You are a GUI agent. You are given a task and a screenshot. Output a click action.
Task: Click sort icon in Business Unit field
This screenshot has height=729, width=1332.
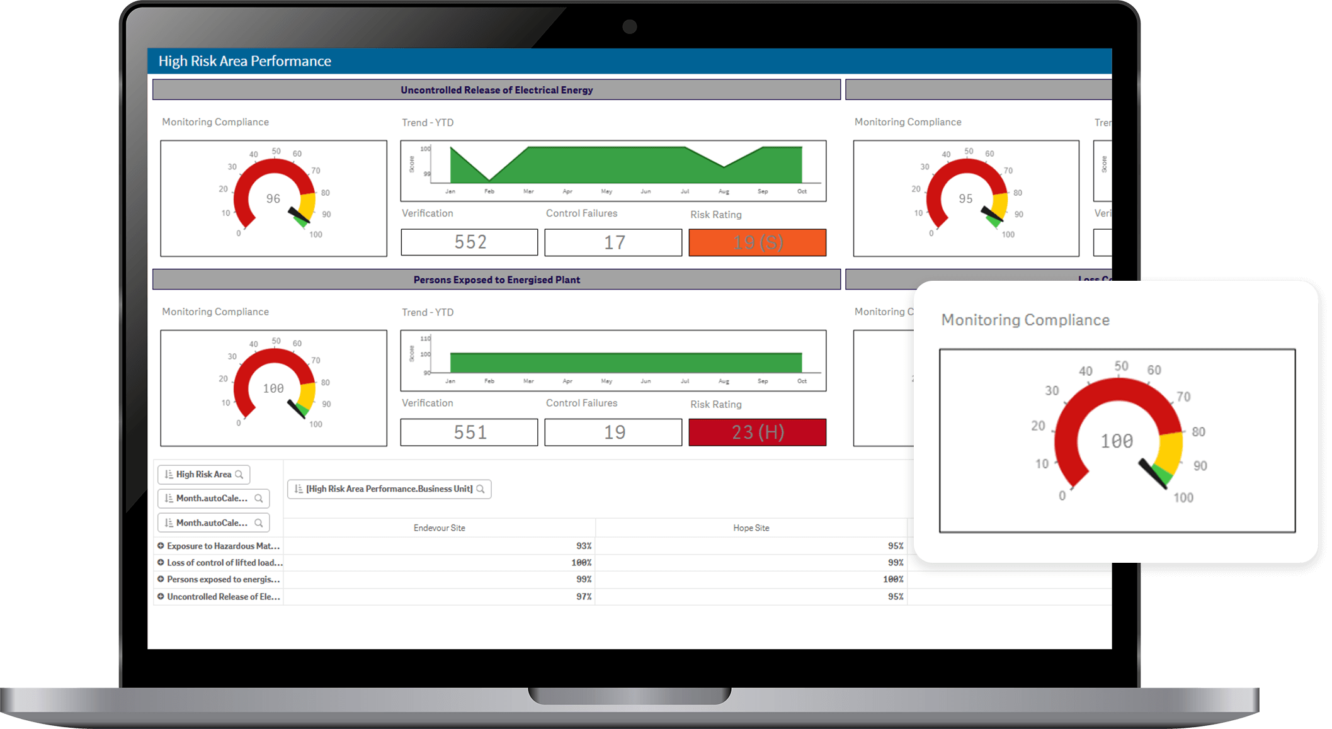[x=299, y=489]
